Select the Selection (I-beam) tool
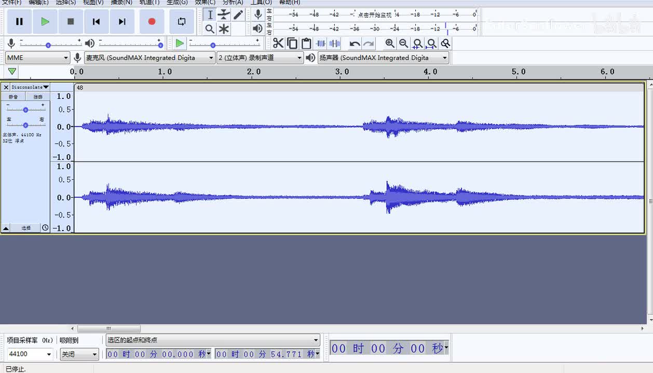The image size is (653, 373). 210,15
